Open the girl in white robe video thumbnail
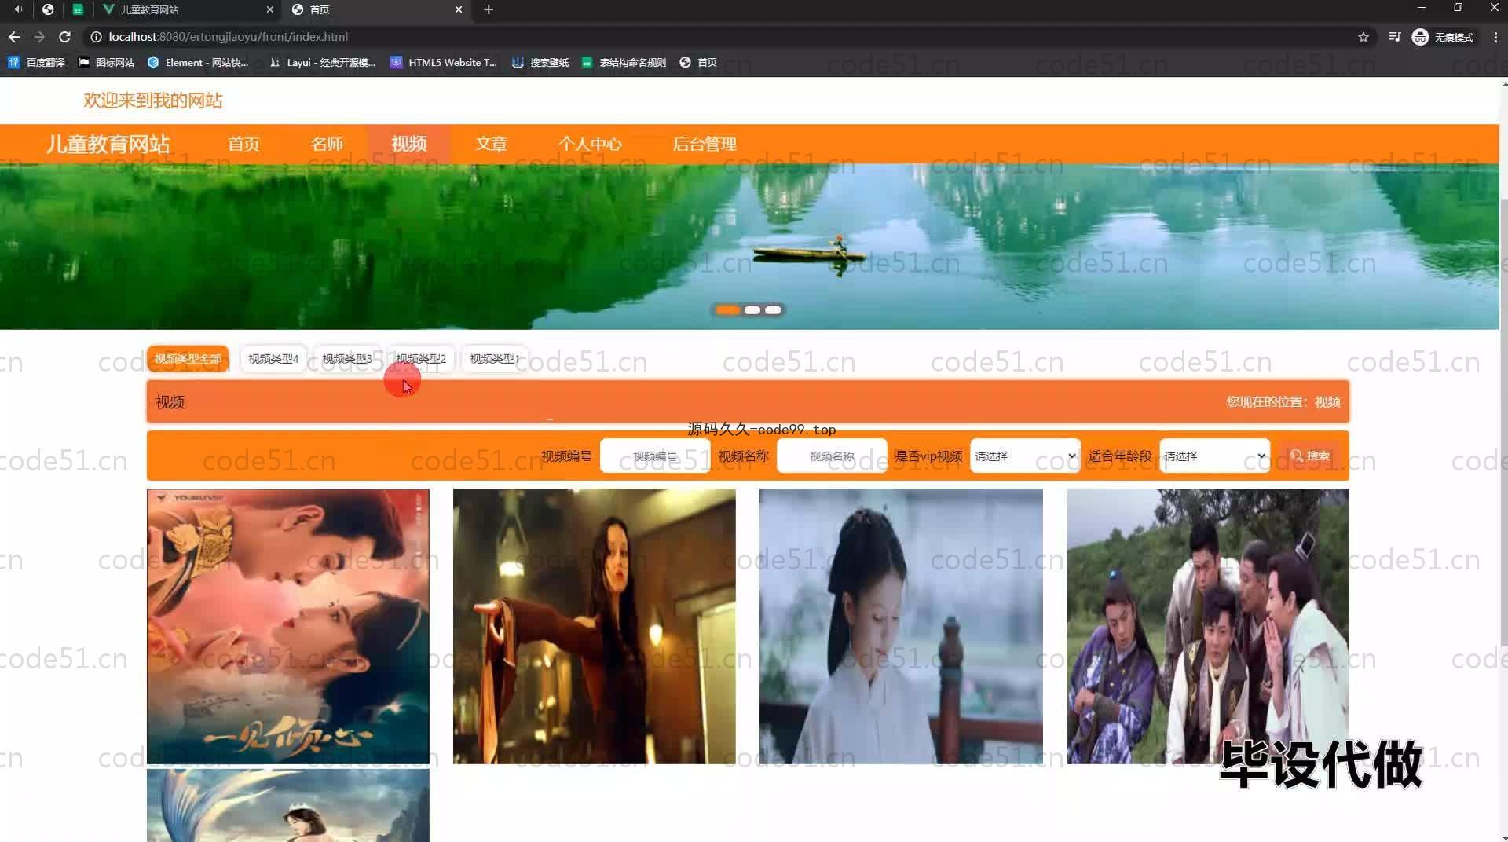Viewport: 1508px width, 842px height. tap(901, 626)
